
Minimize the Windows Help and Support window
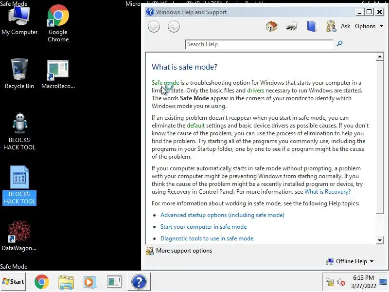coord(359,12)
